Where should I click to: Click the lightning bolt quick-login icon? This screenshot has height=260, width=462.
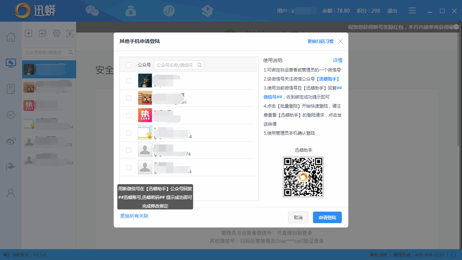(70, 33)
